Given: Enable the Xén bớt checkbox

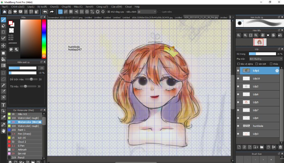Looking at the screenshot, I should point(257,64).
